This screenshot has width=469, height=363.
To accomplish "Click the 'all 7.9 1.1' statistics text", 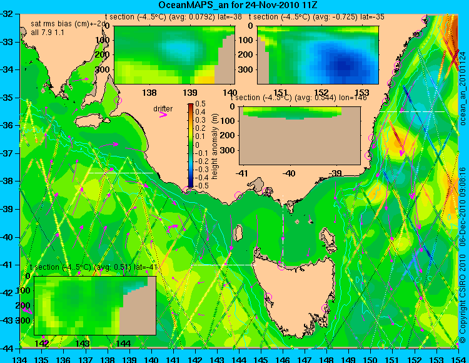I will tap(48, 33).
